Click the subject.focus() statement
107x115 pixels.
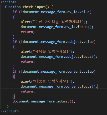[59, 57]
